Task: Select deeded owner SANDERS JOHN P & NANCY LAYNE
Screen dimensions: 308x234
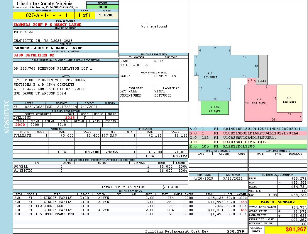Action: (x=47, y=25)
